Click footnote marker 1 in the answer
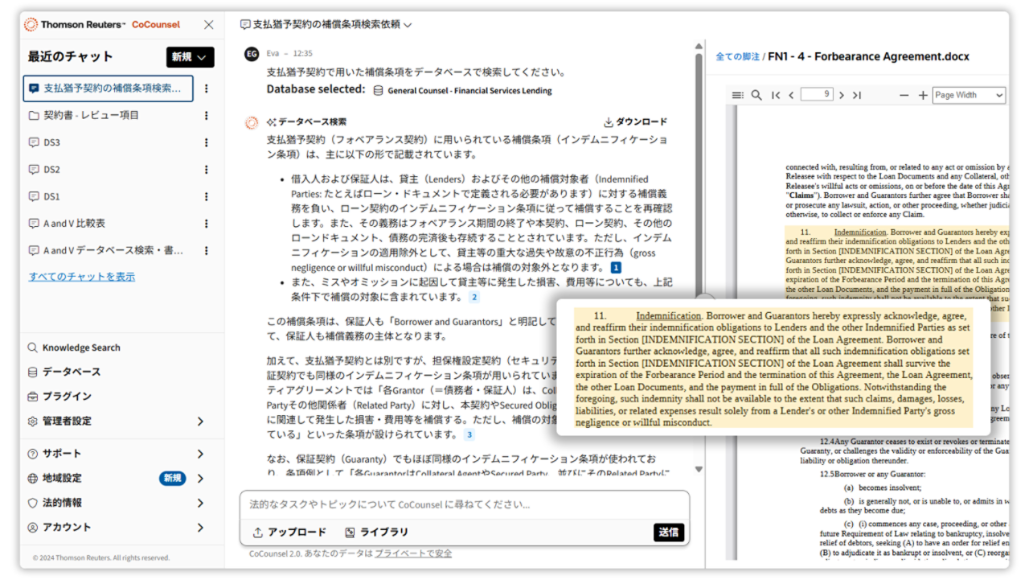The height and width of the screenshot is (580, 1029). click(616, 267)
